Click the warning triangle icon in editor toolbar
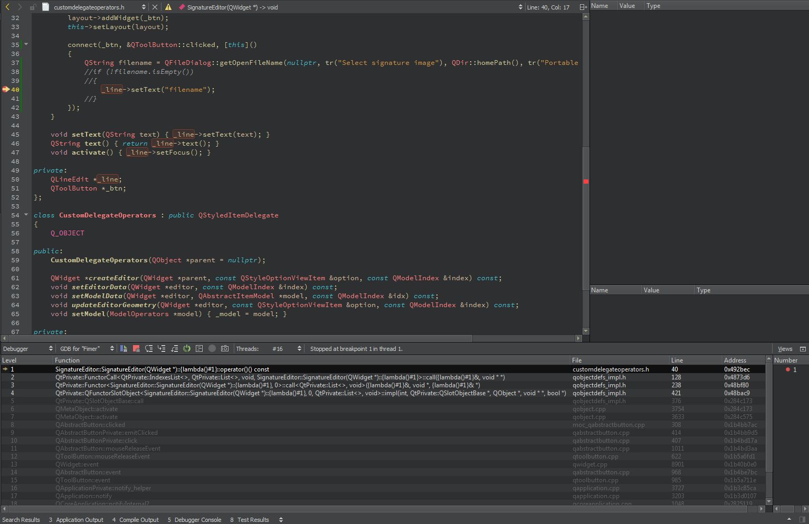The width and height of the screenshot is (809, 524). click(168, 7)
